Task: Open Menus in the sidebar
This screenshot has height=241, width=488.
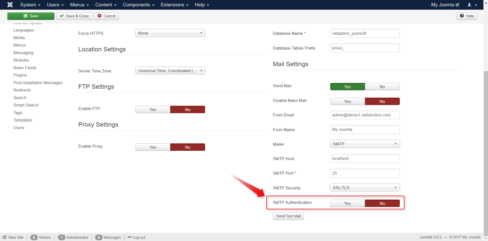Action: (x=20, y=45)
